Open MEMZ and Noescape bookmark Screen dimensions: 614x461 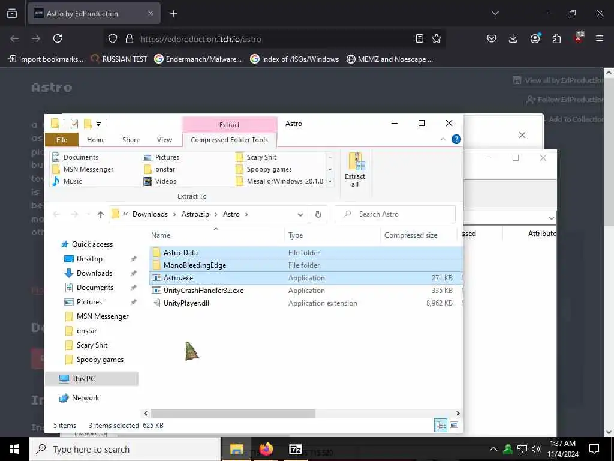coord(390,59)
